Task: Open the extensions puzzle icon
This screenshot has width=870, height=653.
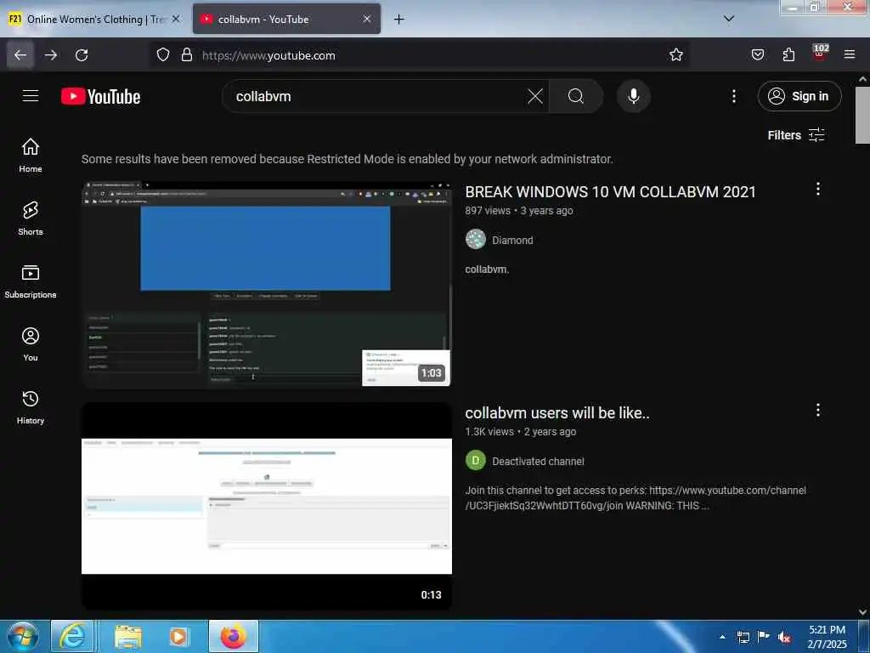Action: coord(788,55)
